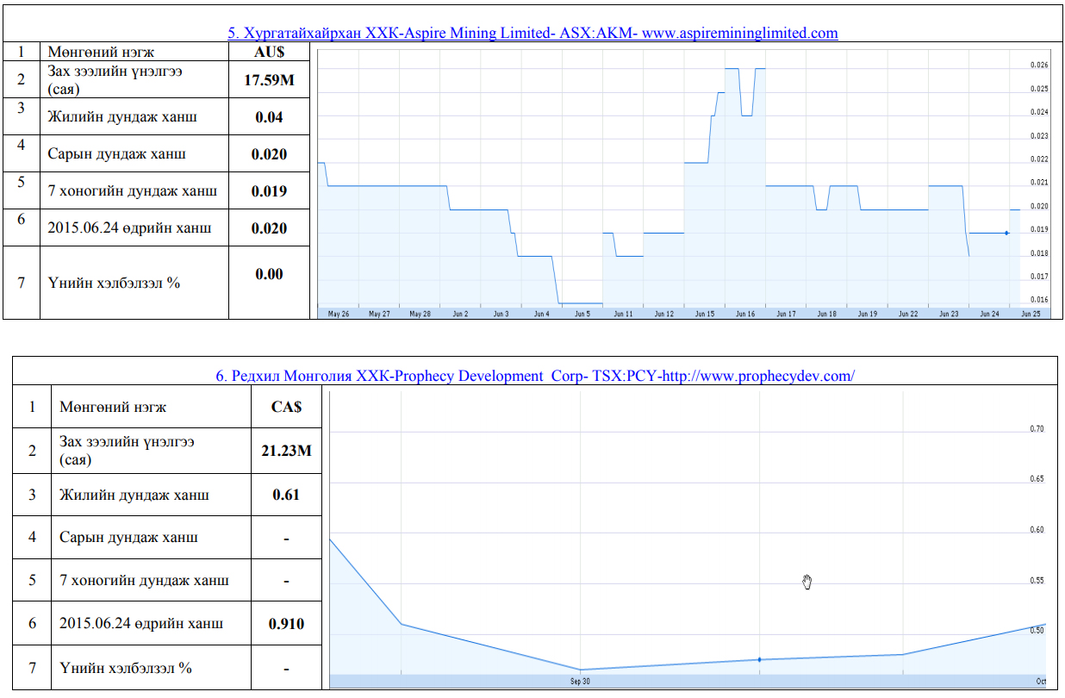
Task: Click the 0.026 label on the Aspire chart axis
Action: pyautogui.click(x=1038, y=65)
